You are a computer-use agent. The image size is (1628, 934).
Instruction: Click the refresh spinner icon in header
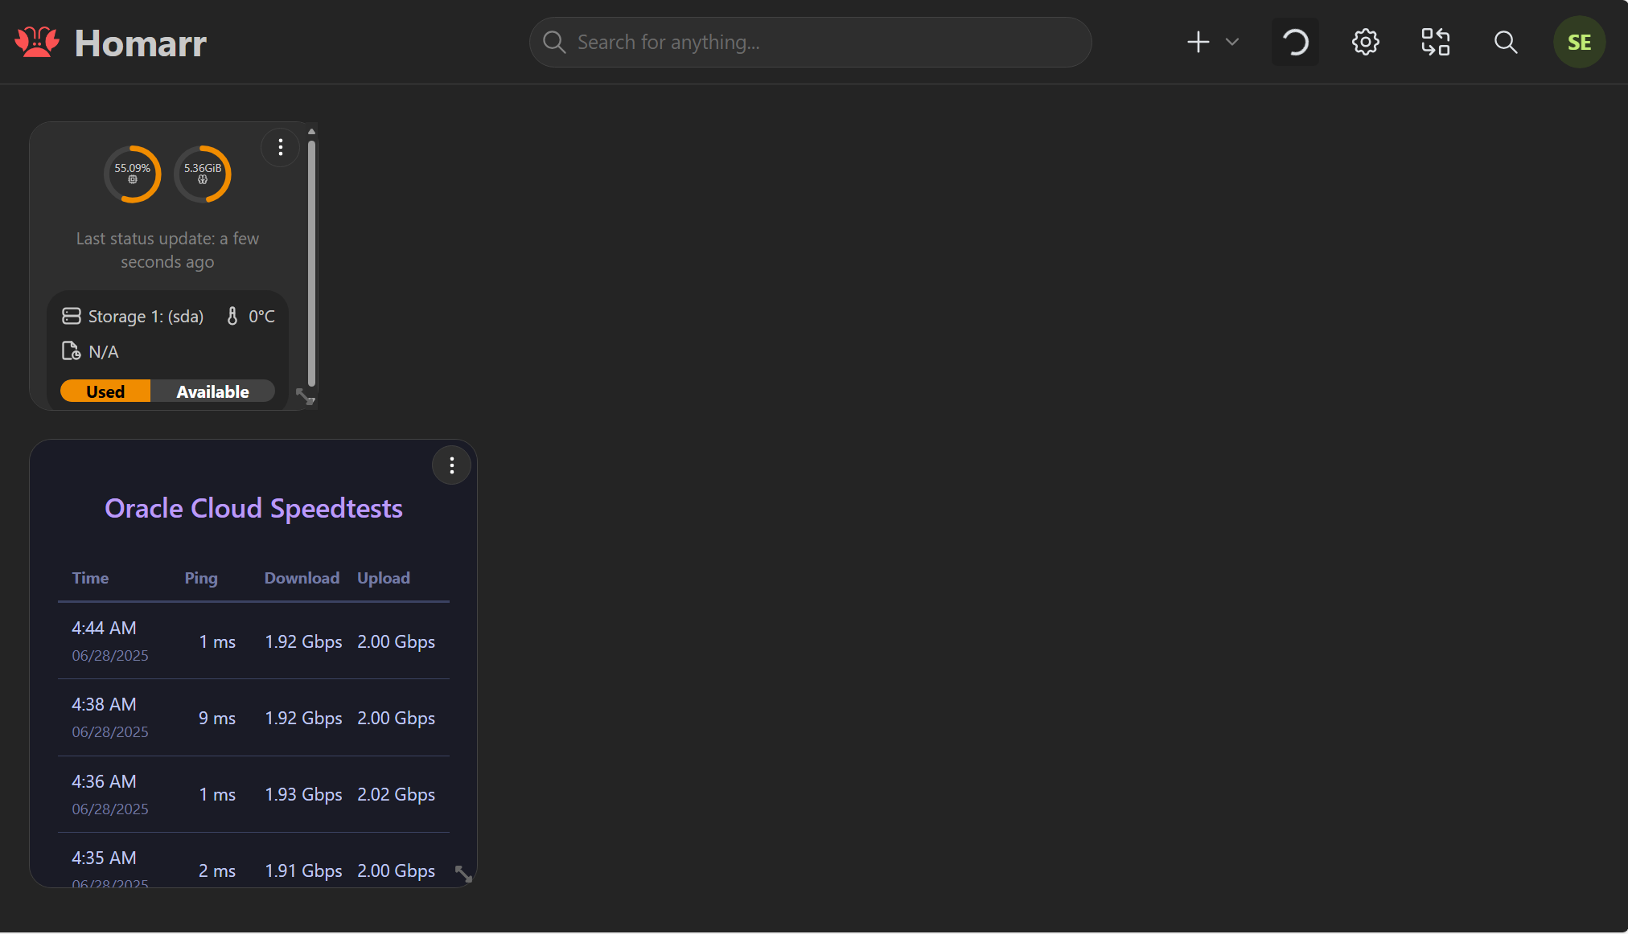[x=1295, y=43]
